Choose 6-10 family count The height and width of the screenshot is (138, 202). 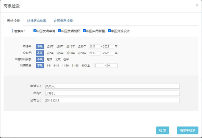pos(56,66)
